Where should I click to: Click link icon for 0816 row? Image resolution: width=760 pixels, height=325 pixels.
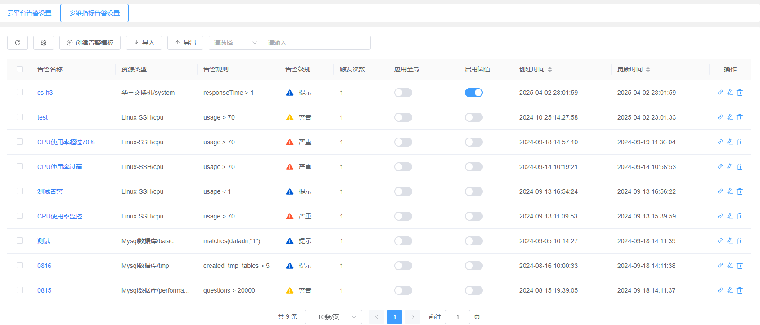(x=720, y=265)
